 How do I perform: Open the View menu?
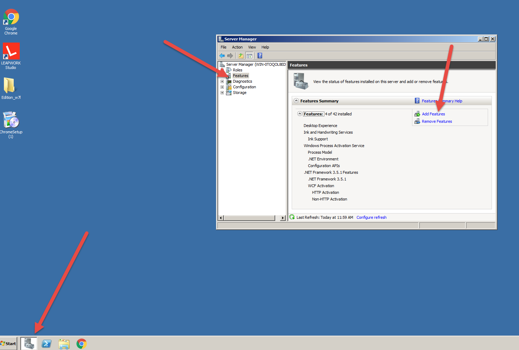[x=252, y=47]
